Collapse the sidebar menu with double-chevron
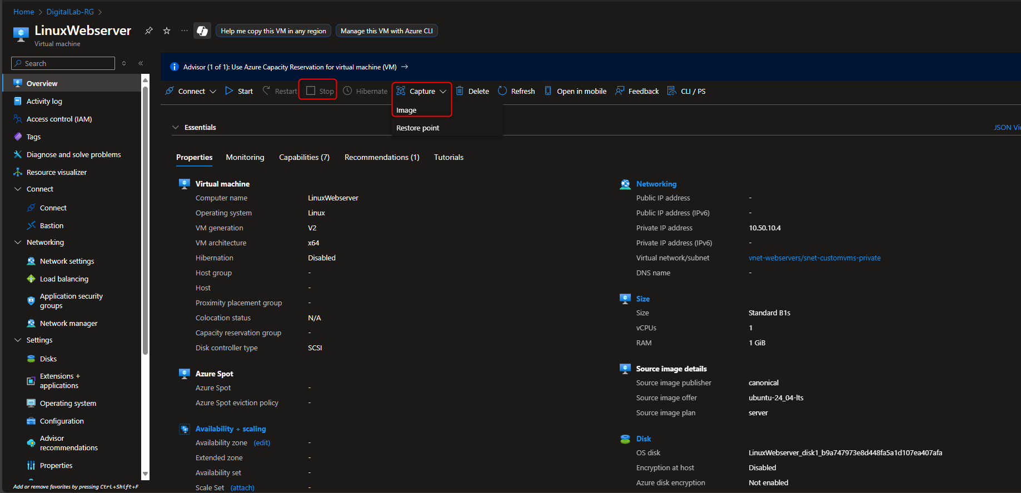1021x493 pixels. point(141,63)
